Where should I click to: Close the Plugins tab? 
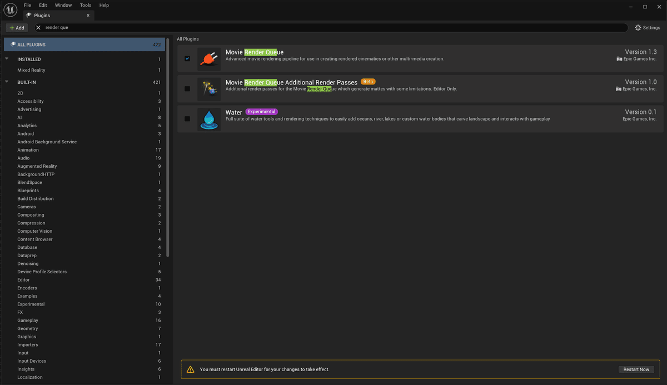(88, 16)
